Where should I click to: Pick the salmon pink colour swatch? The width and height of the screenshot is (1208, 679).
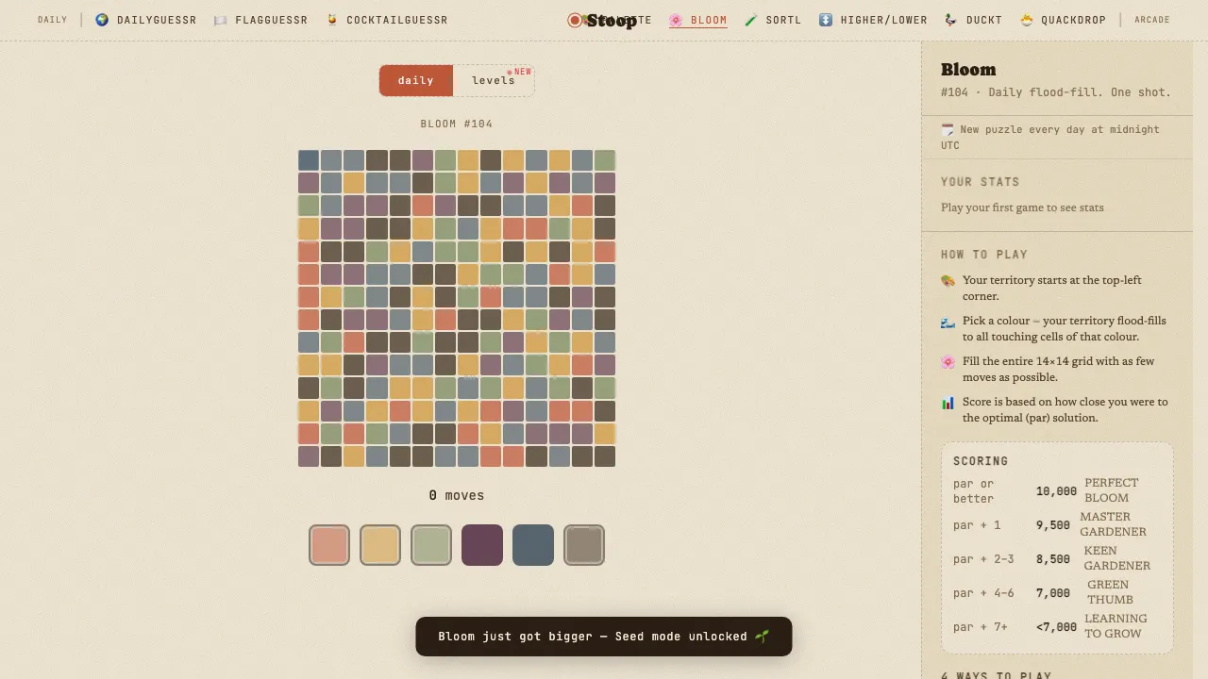pos(329,545)
